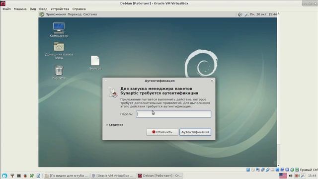Click VirtualBox shared folders status icon
This screenshot has height=179, width=318.
[272, 170]
